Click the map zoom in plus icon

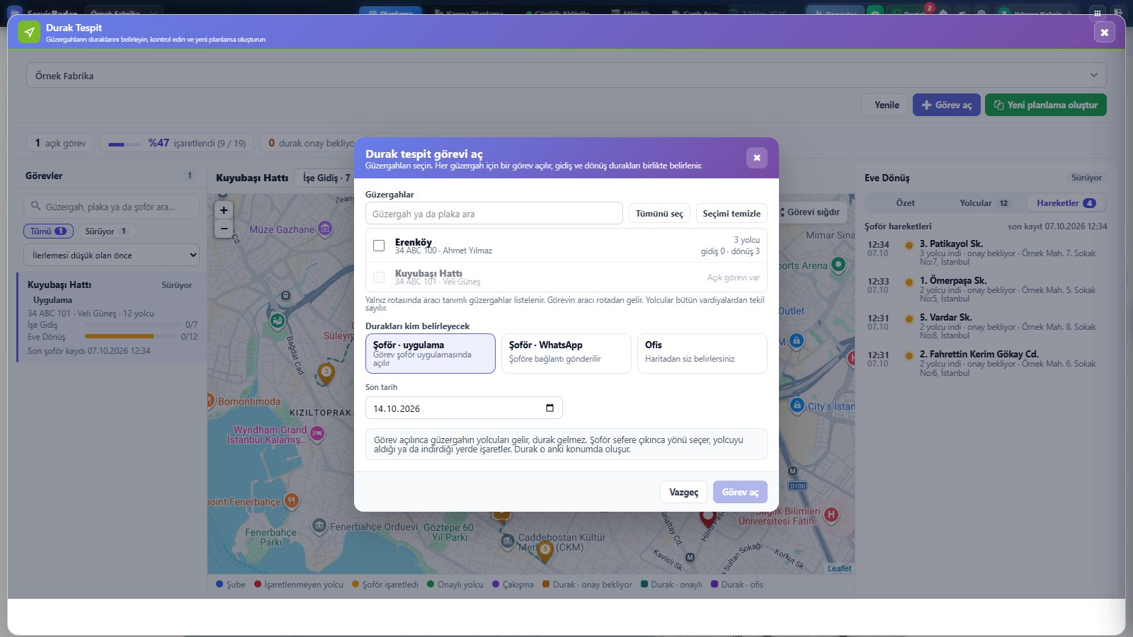click(x=224, y=210)
